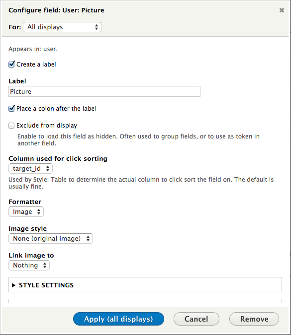
Task: Open the Formatter Image dropdown
Action: tap(26, 212)
